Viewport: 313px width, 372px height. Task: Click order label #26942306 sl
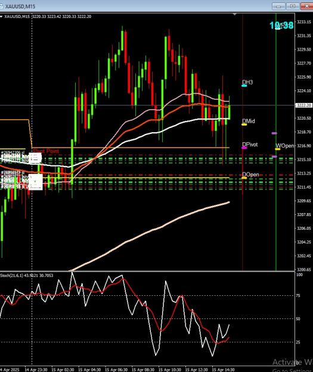(x=13, y=152)
